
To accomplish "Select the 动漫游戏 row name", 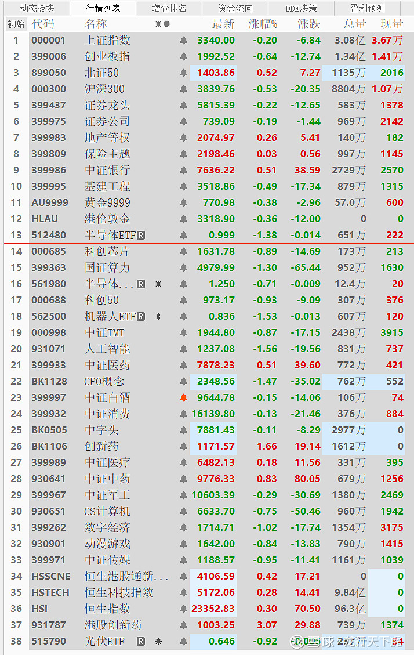I will pyautogui.click(x=107, y=544).
